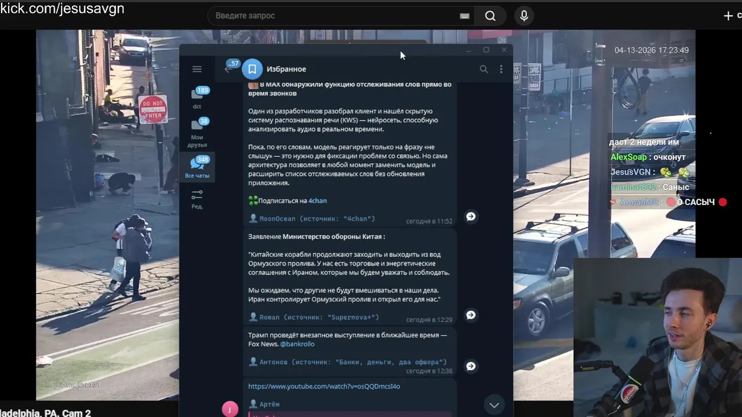Start voice search with microphone

tap(524, 16)
